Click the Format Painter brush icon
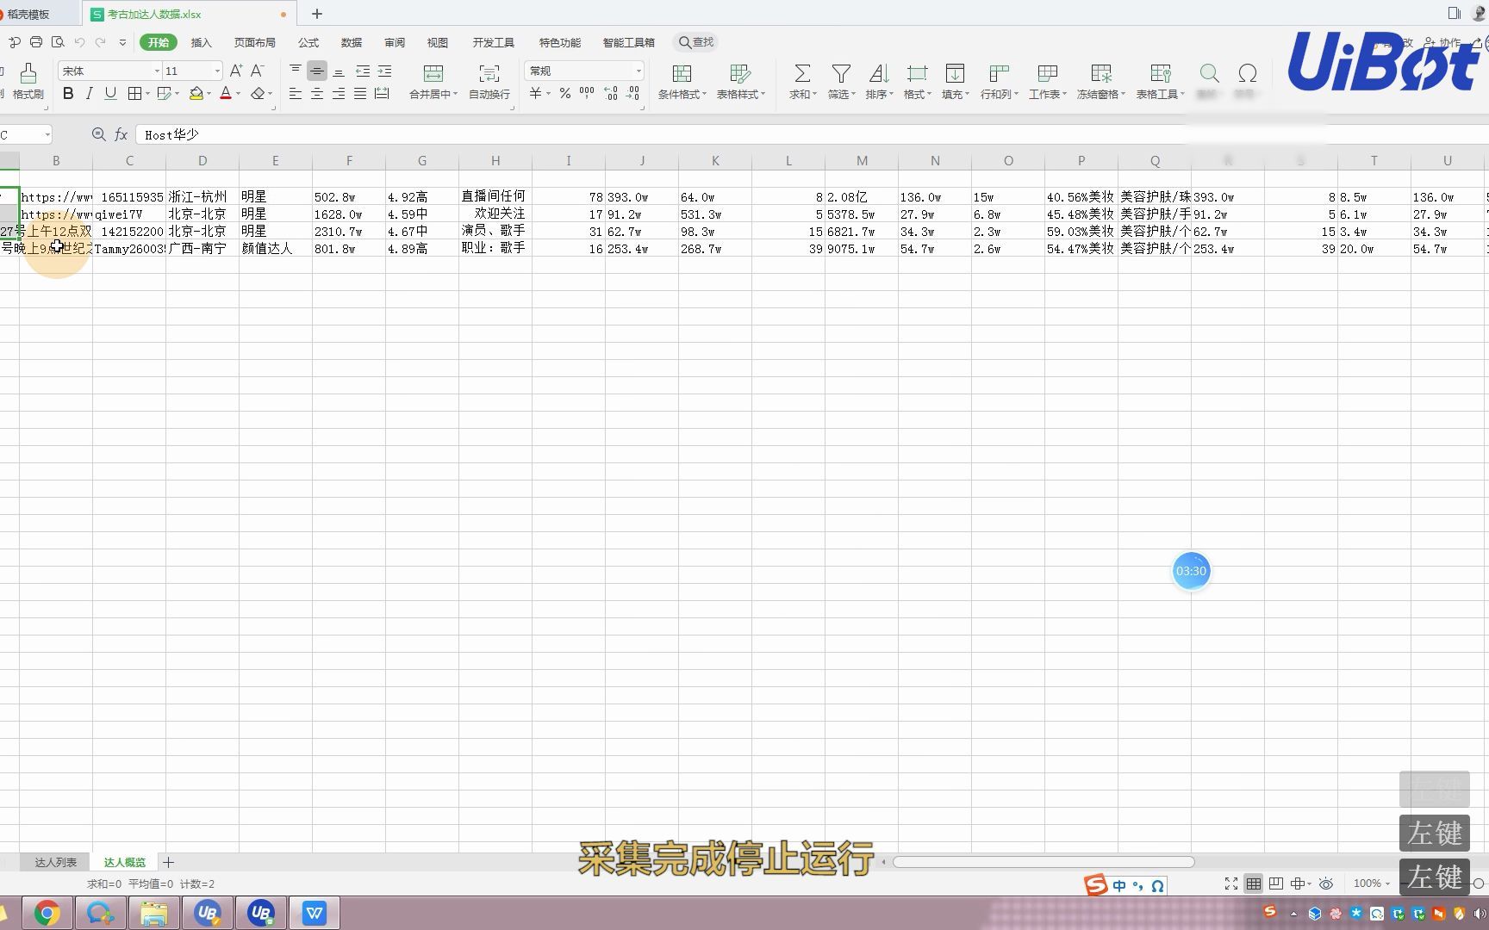This screenshot has height=930, width=1489. [28, 74]
